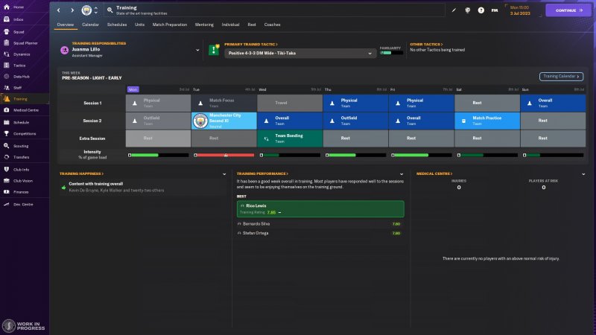
Task: Click Monday's training intensity bar
Action: (x=158, y=156)
